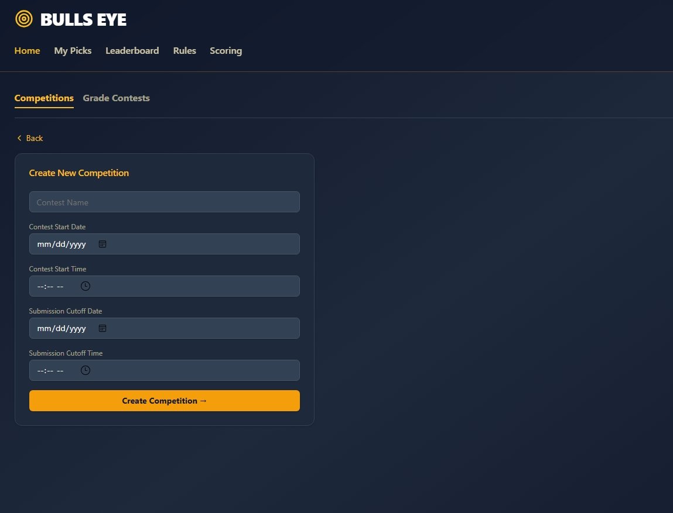Click the back chevron arrow icon
This screenshot has height=513, width=673.
pyautogui.click(x=19, y=138)
